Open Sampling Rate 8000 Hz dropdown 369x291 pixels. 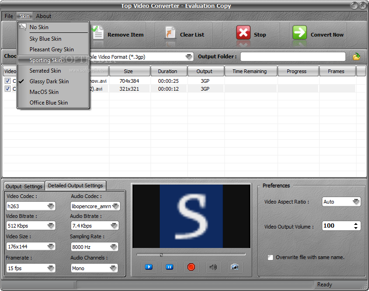[114, 247]
